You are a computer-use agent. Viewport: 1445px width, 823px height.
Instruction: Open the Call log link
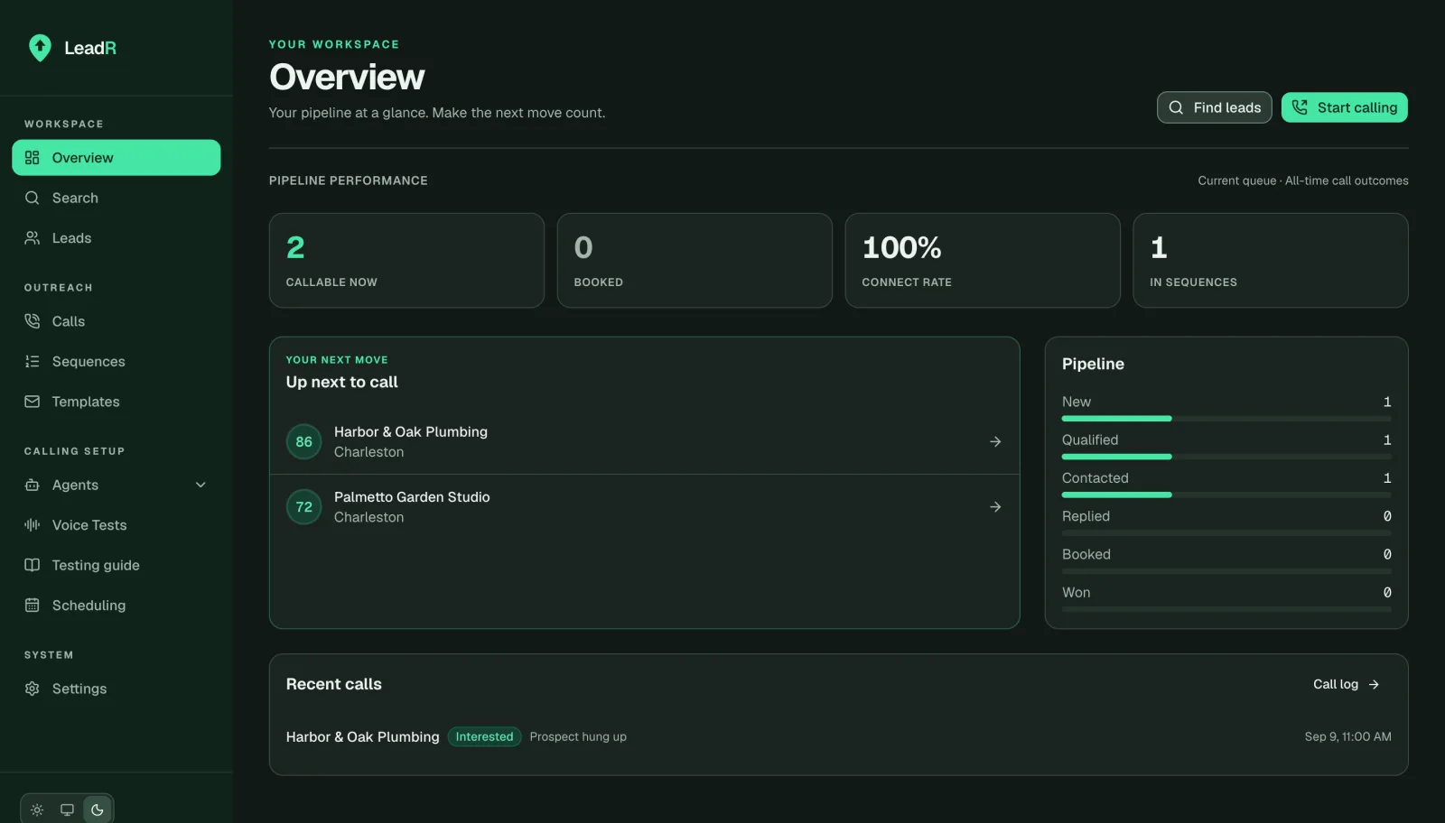pyautogui.click(x=1347, y=684)
